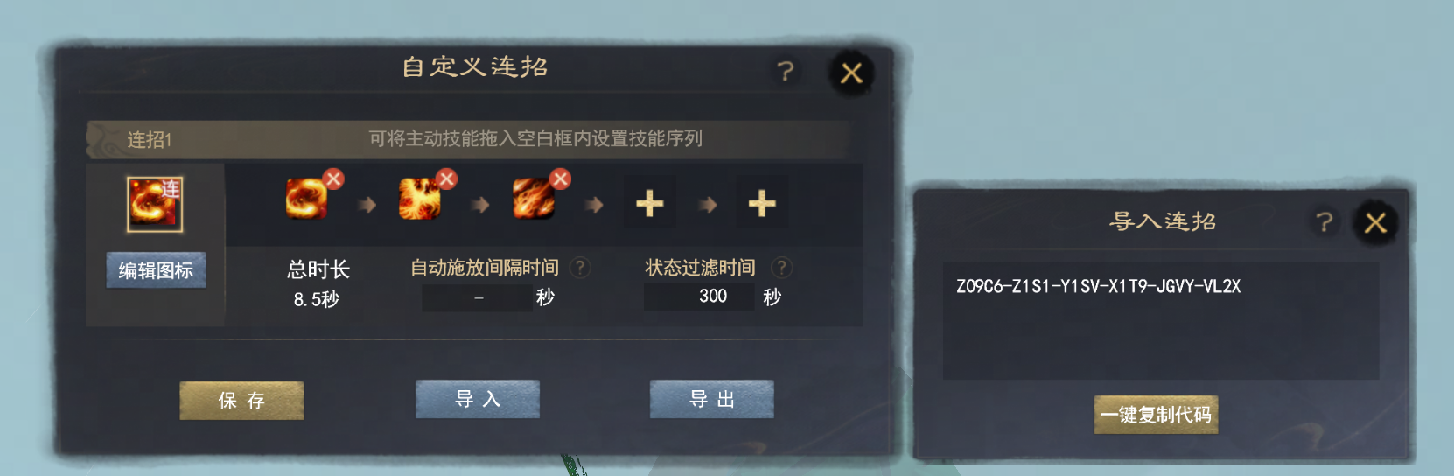
Task: Save the combo with 保存
Action: pos(241,401)
